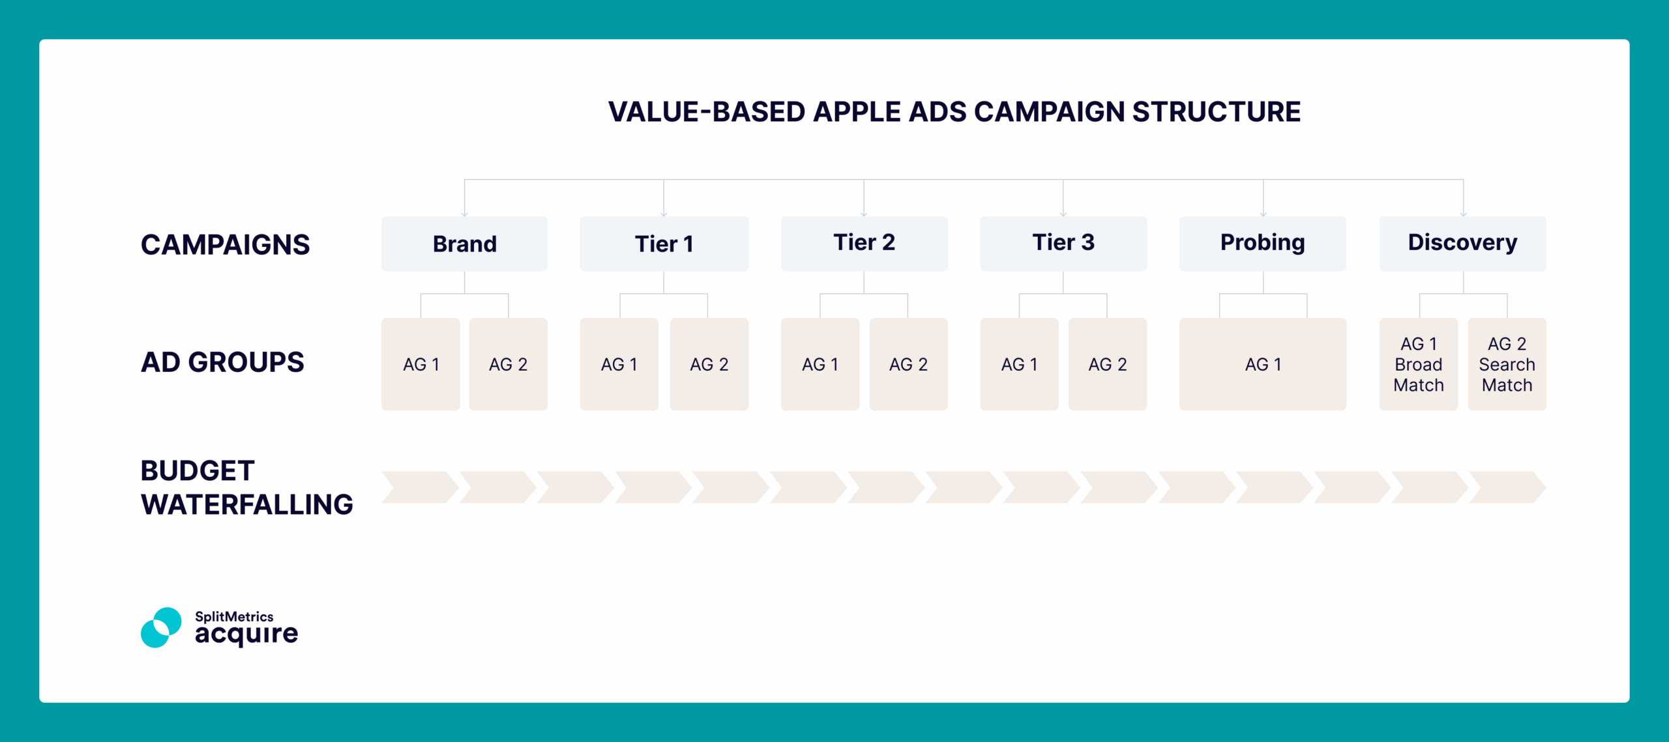Click AG 1 under the Brand campaign

421,364
